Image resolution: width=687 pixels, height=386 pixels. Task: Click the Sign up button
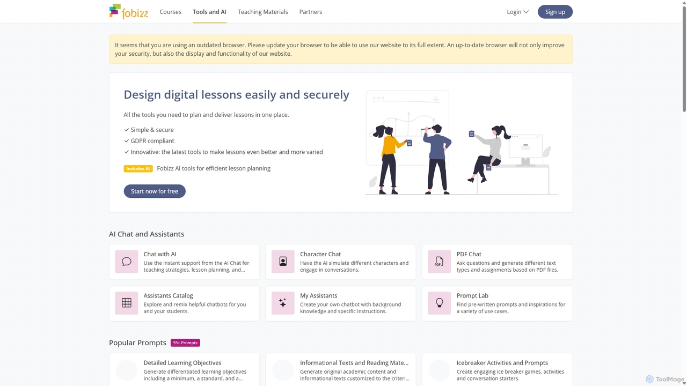555,12
